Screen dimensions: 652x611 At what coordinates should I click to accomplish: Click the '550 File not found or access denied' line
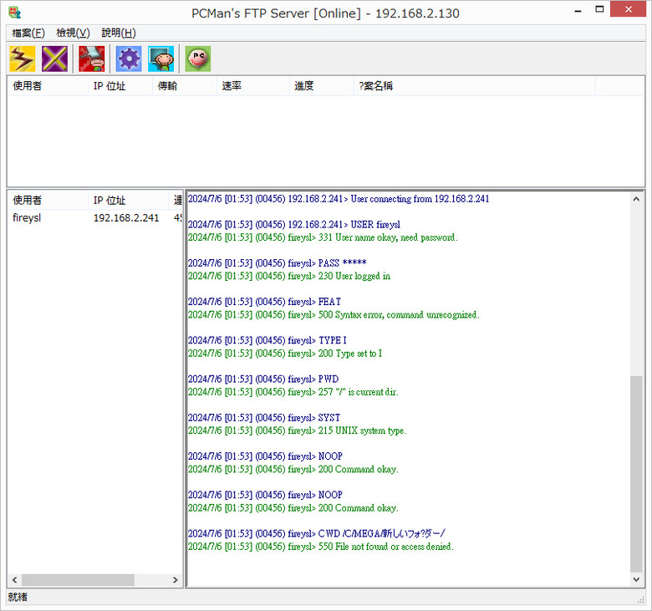pos(321,547)
